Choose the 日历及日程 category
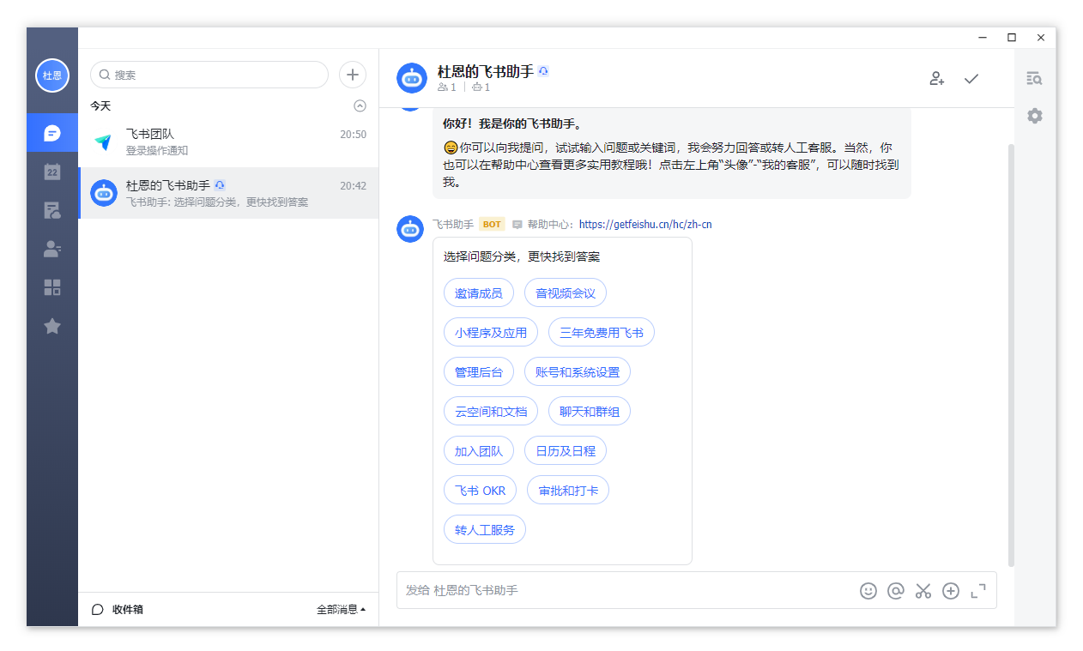This screenshot has height=651, width=1083. point(566,451)
